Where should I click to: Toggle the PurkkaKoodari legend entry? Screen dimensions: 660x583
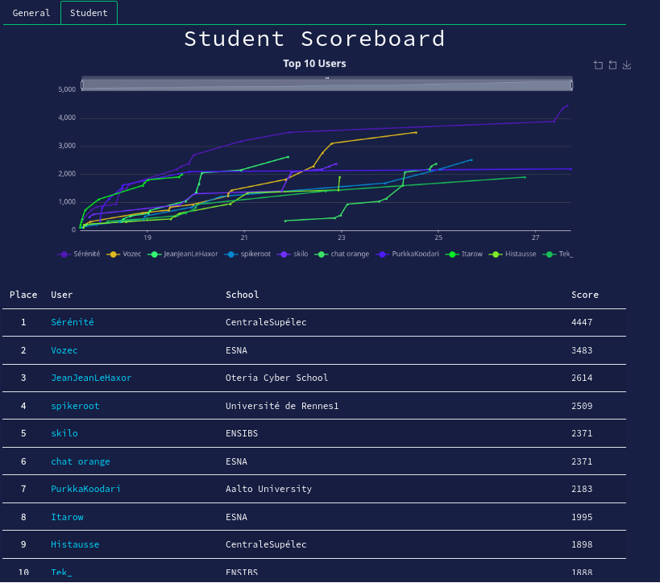pyautogui.click(x=408, y=254)
